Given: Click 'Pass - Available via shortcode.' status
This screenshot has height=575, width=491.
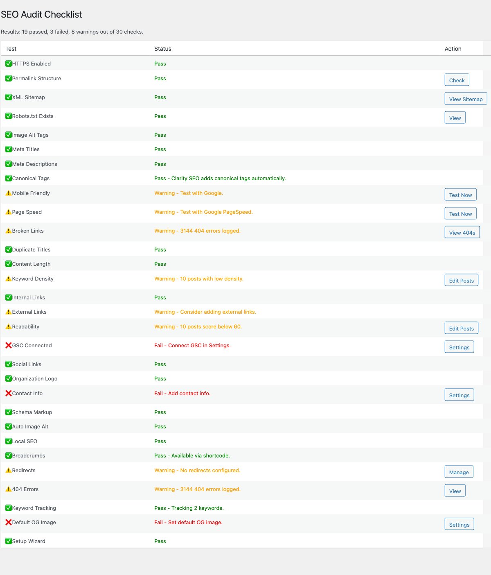Looking at the screenshot, I should point(192,455).
